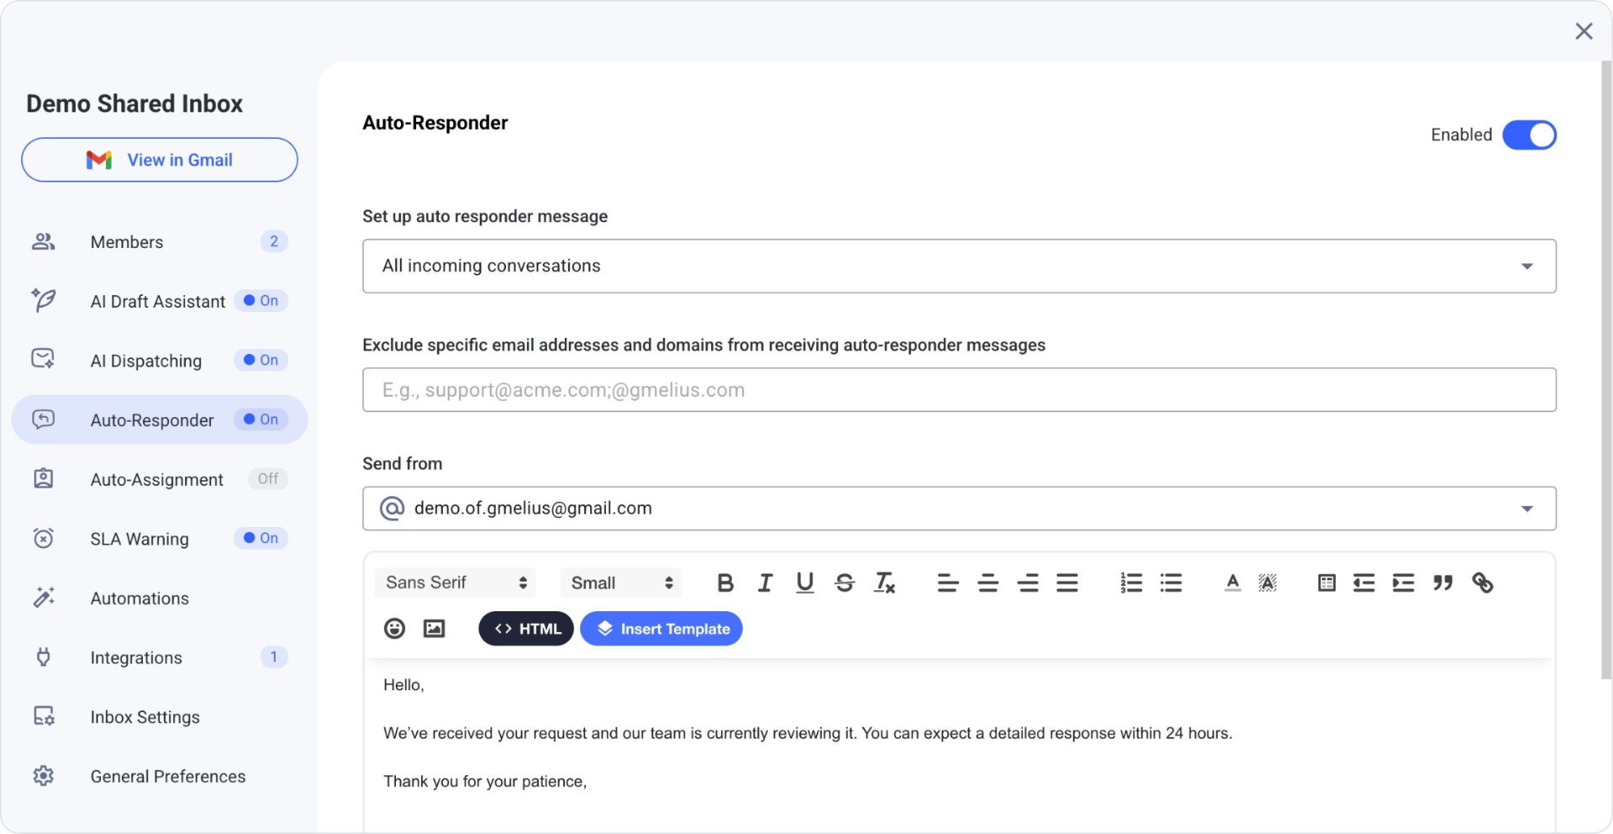Open text color picker
Viewport: 1613px width, 834px height.
[x=1232, y=583]
